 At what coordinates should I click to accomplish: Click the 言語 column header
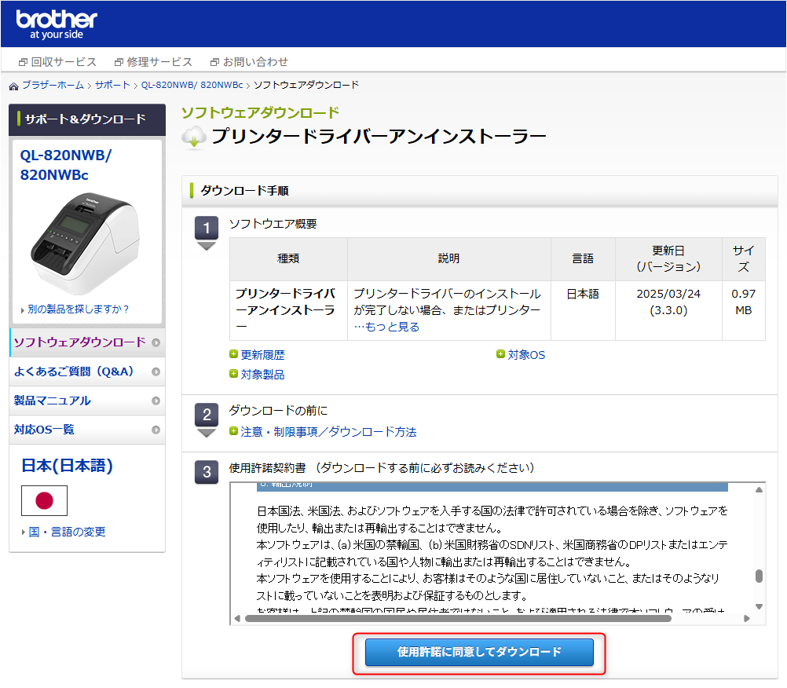pos(583,259)
